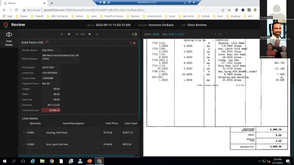Screen dimensions: 294x165
Task: Click the highlighted Invoice Amount field
Action: pos(51,110)
